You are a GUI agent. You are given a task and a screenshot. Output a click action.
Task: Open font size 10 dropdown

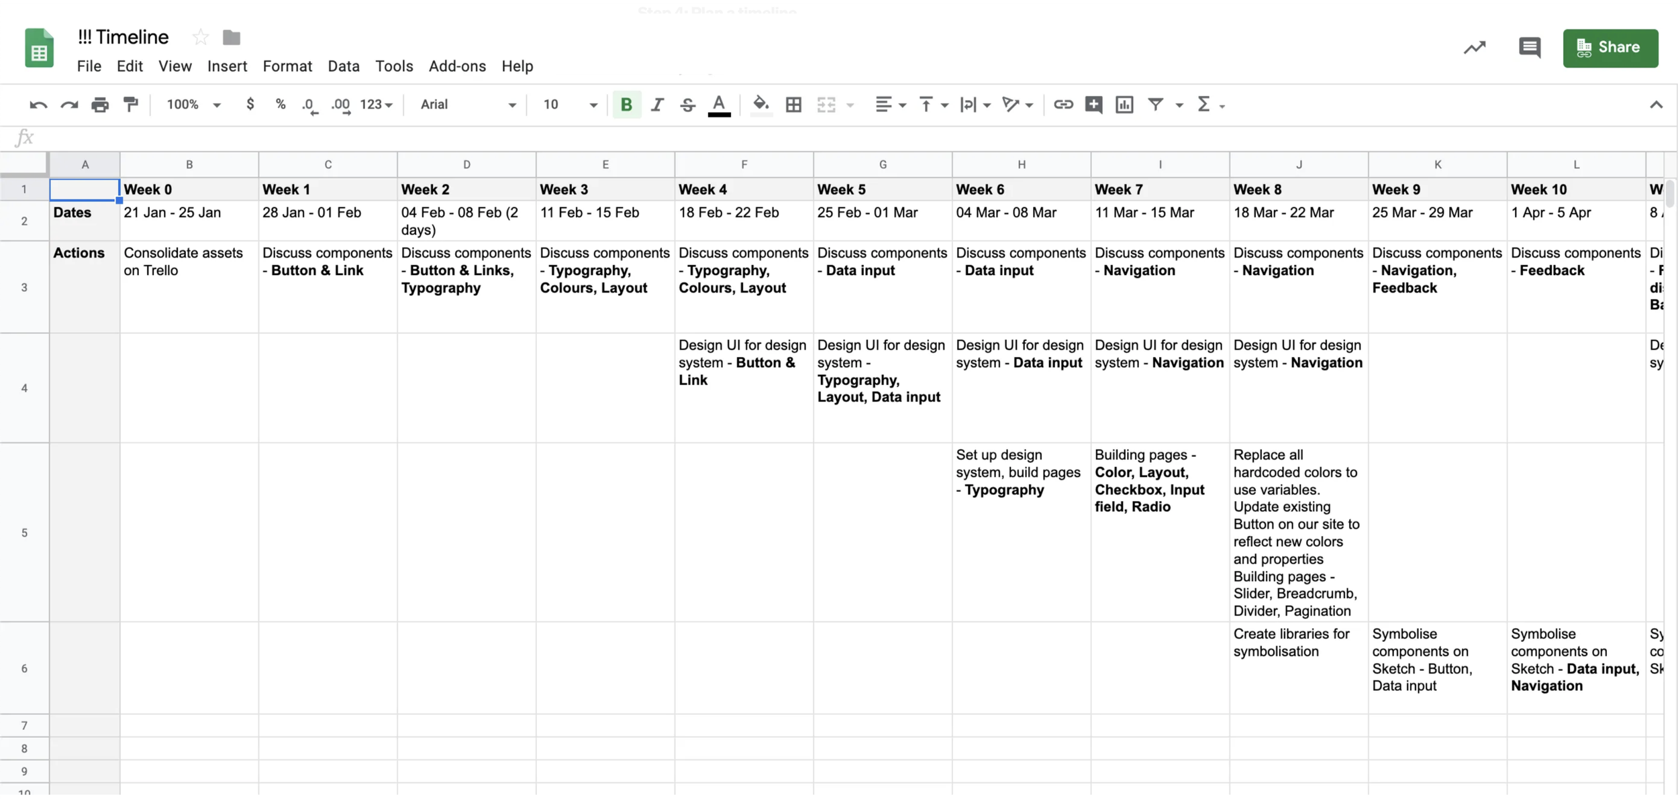coord(569,105)
